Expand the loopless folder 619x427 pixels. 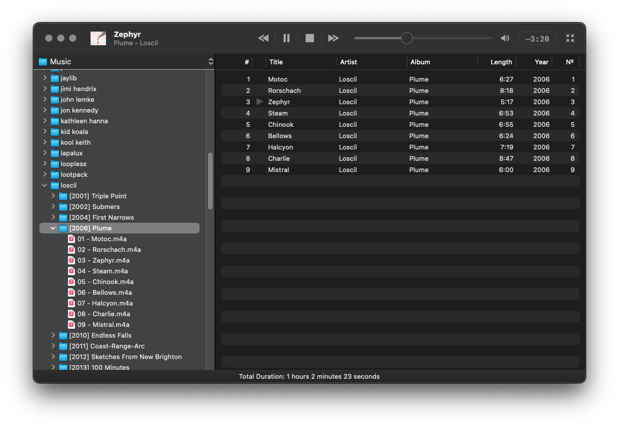coord(45,164)
